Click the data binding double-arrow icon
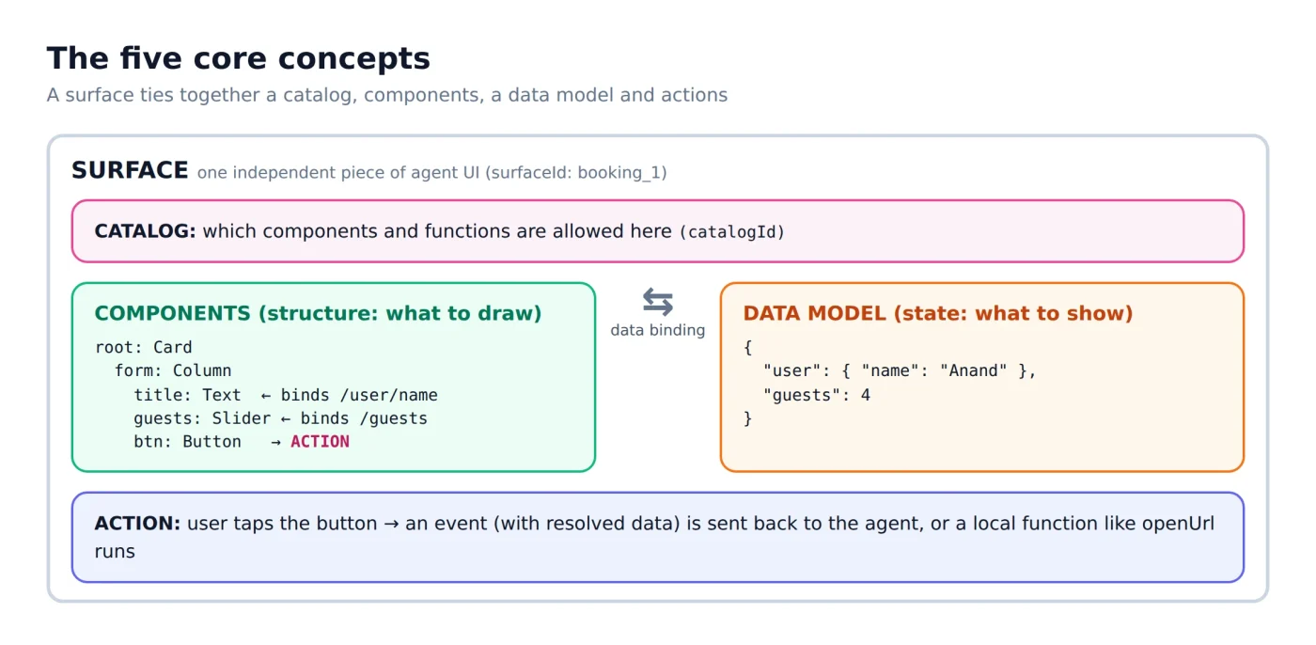This screenshot has height=645, width=1316. pyautogui.click(x=658, y=302)
